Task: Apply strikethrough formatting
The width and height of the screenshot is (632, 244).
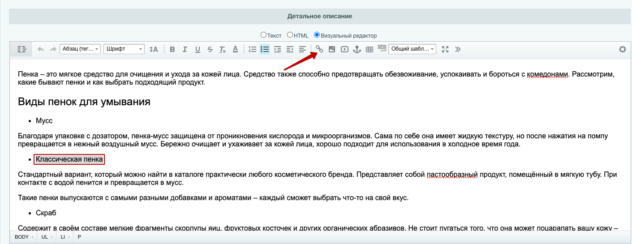Action: point(210,49)
